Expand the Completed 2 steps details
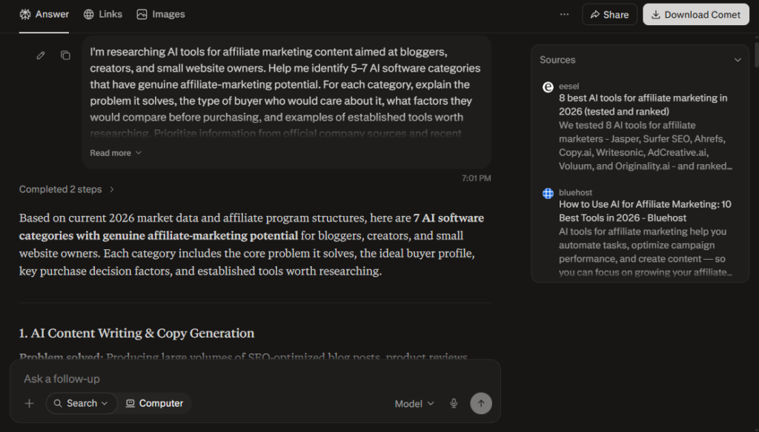The height and width of the screenshot is (432, 759). point(67,189)
